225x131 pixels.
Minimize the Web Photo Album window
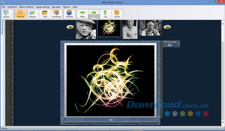coord(210,2)
